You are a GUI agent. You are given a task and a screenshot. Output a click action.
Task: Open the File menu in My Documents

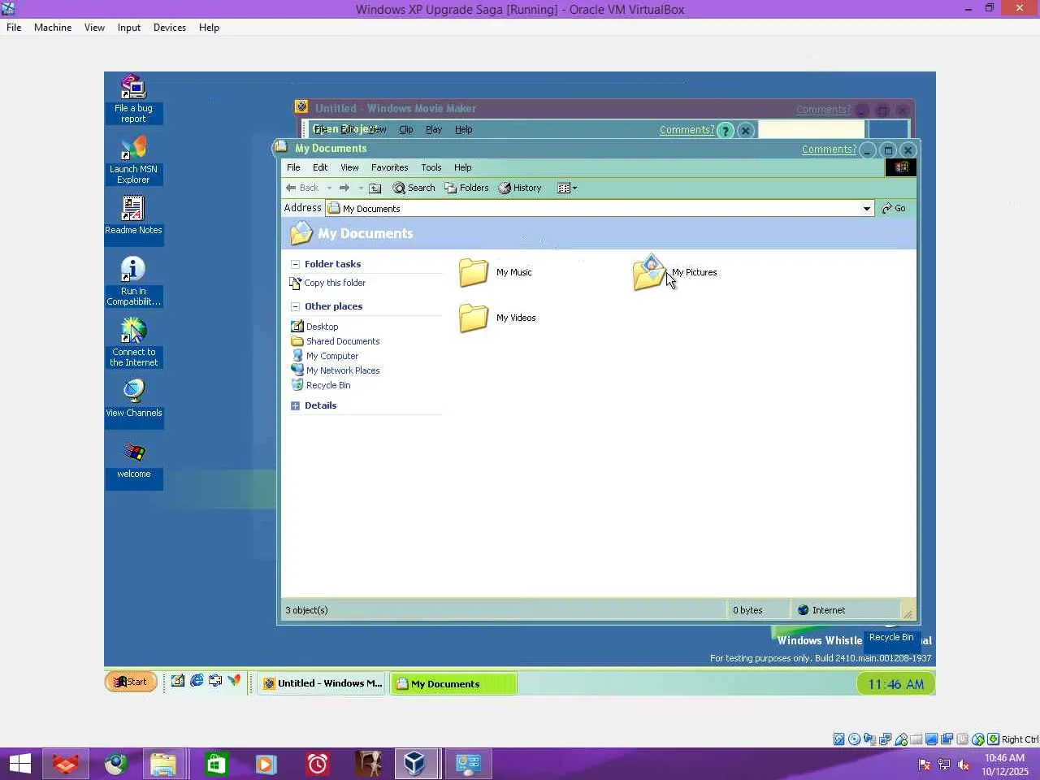click(293, 167)
